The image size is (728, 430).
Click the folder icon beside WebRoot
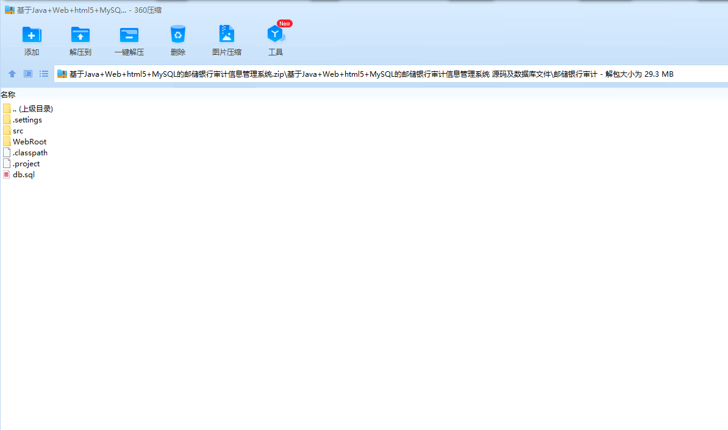[x=7, y=141]
